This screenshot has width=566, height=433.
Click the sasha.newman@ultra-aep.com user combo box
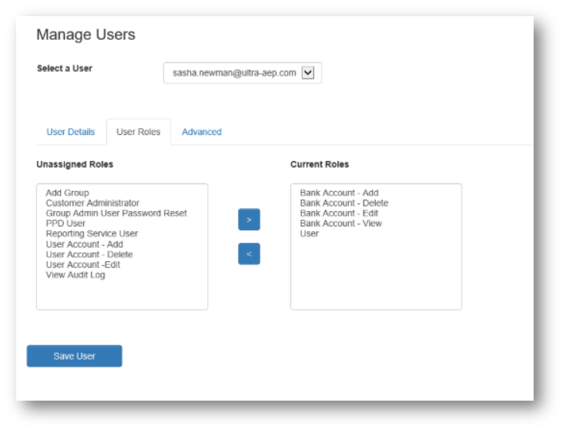point(243,72)
